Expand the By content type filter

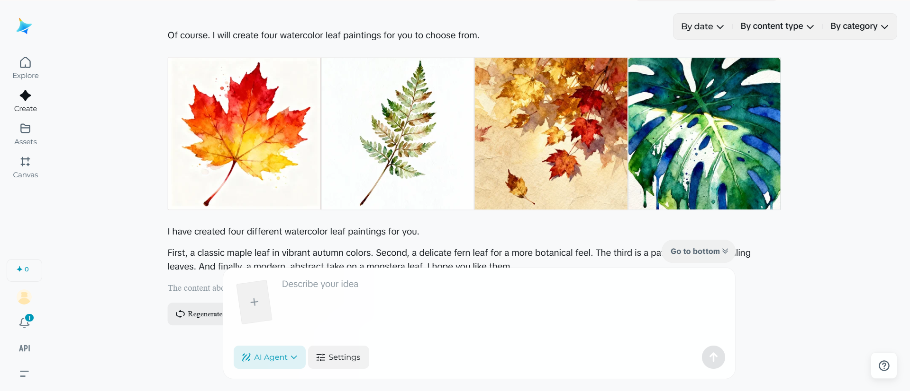(x=777, y=26)
